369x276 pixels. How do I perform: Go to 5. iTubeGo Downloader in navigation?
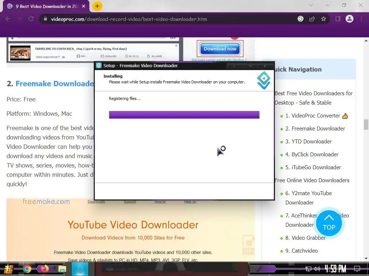(313, 167)
